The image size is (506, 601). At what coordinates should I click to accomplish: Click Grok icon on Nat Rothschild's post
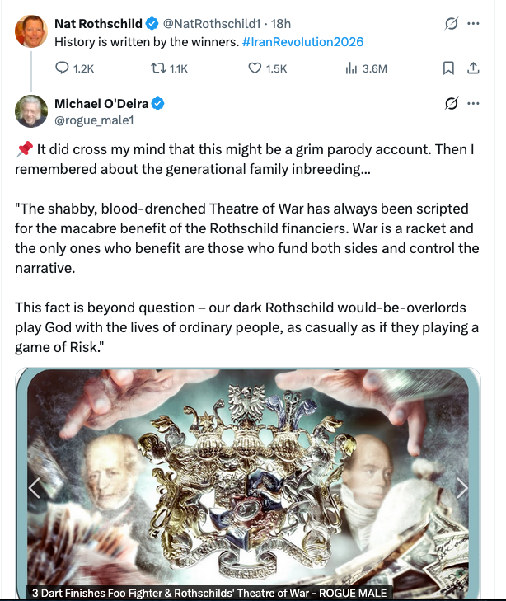(x=451, y=23)
